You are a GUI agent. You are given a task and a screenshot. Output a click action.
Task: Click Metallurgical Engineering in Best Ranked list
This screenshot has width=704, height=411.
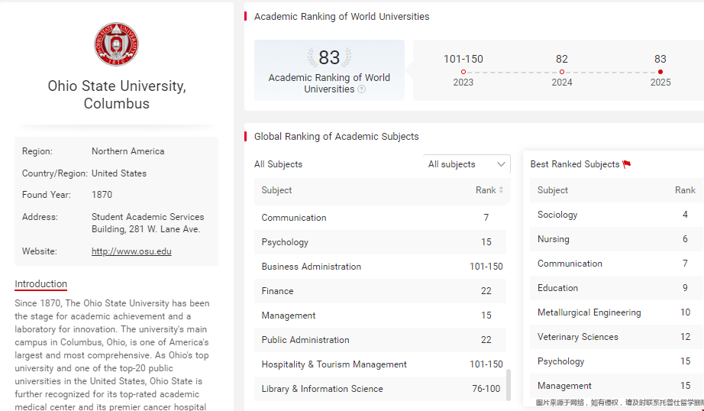coord(589,312)
